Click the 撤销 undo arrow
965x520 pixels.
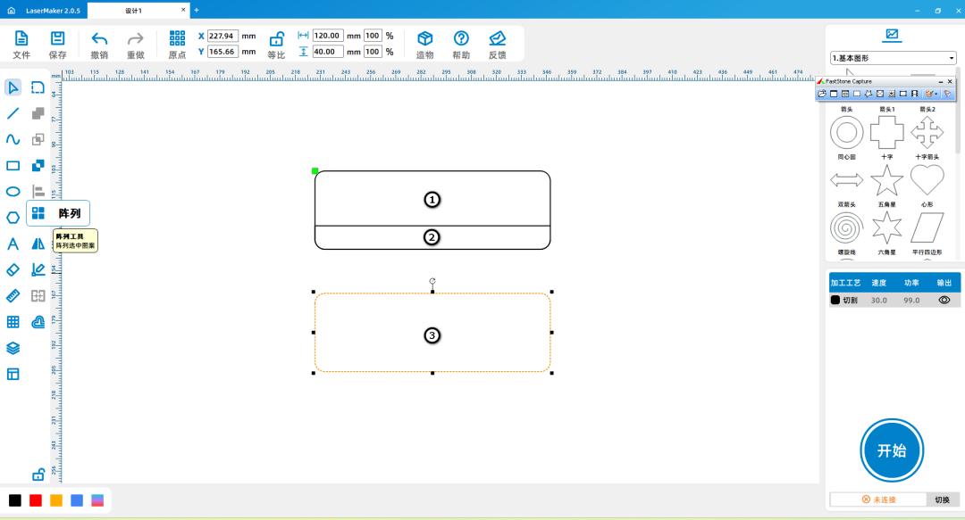point(99,44)
